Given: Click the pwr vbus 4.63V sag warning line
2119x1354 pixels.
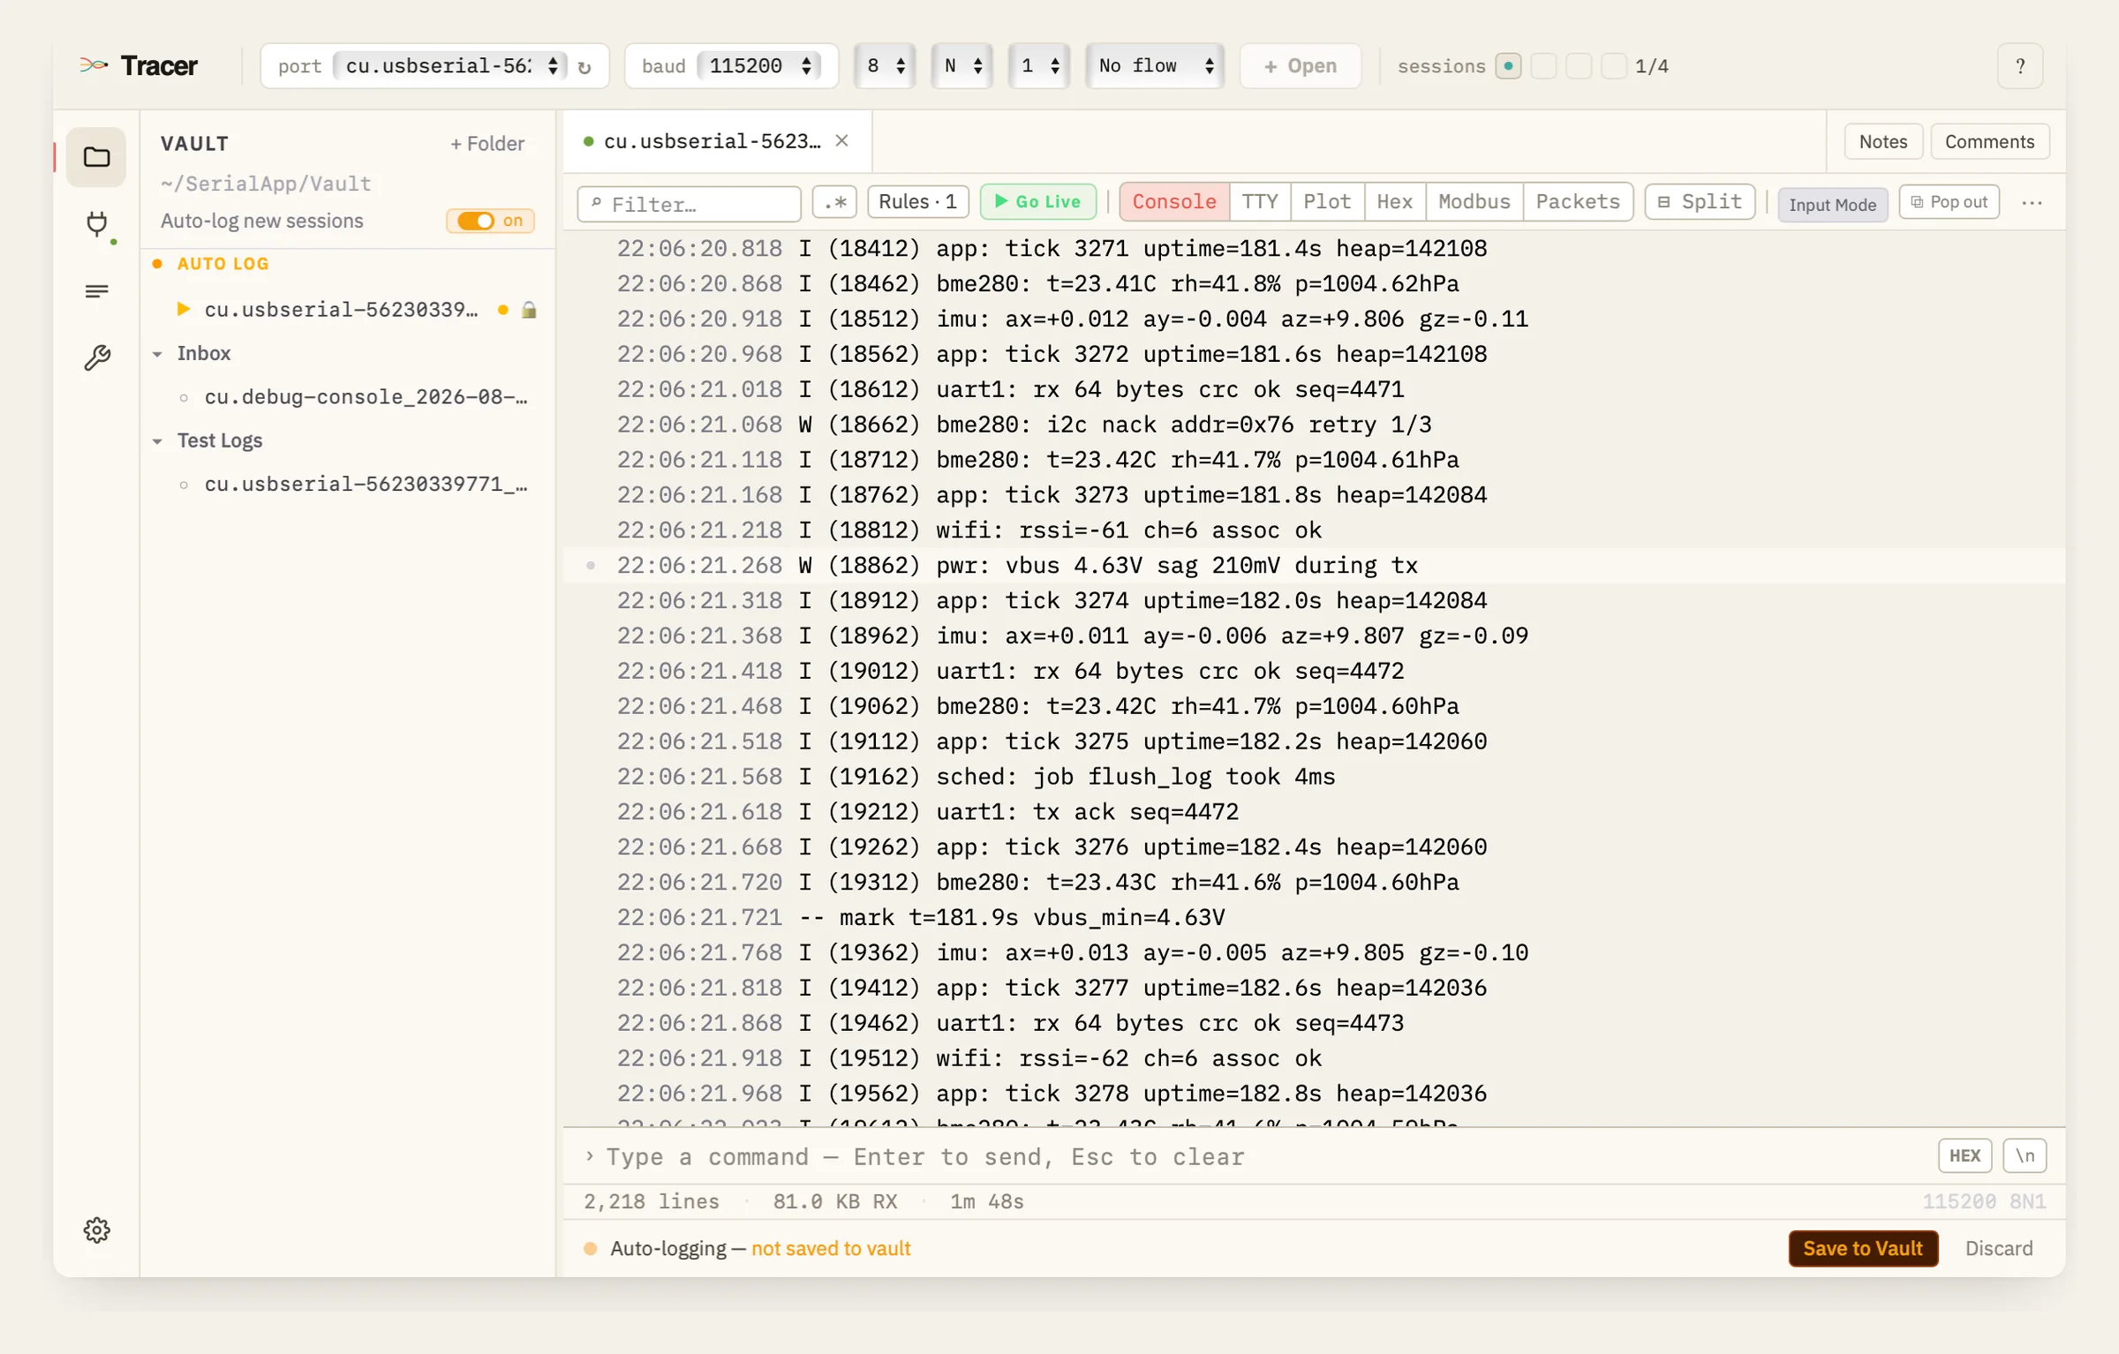Looking at the screenshot, I should point(1314,566).
